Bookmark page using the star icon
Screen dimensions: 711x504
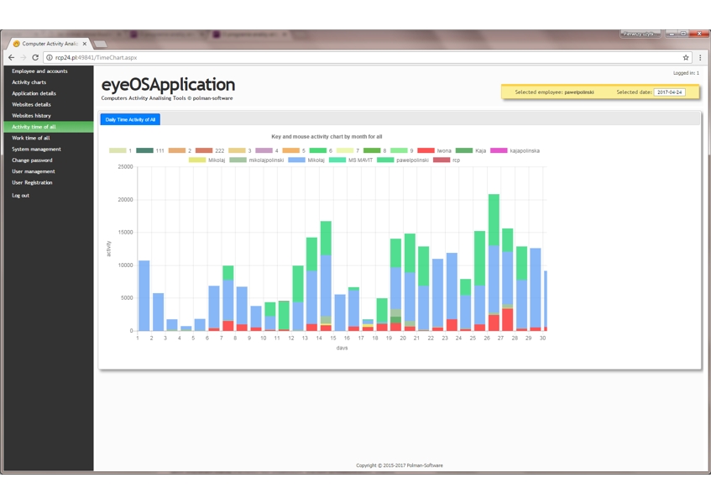point(686,58)
